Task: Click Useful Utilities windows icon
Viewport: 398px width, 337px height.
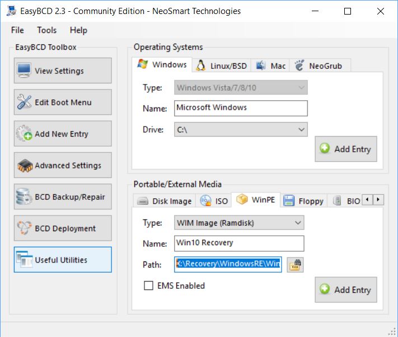Action: tap(24, 259)
